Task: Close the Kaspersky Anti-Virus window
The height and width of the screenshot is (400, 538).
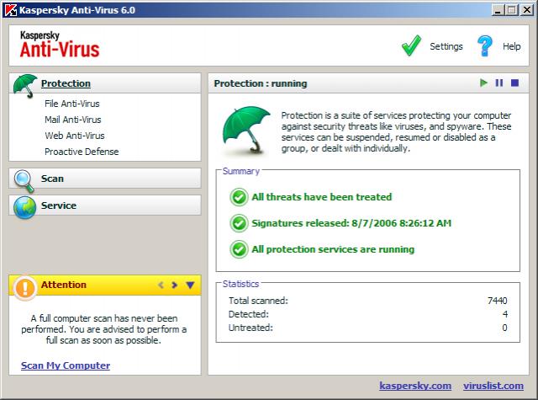Action: coord(527,9)
